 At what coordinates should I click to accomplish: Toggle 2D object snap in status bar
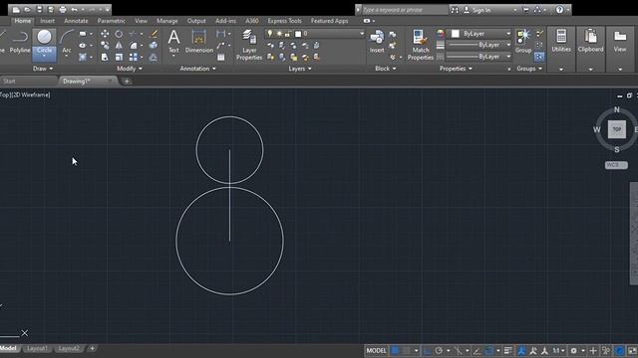pos(489,350)
